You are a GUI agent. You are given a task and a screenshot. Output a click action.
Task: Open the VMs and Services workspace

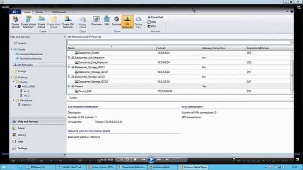point(38,122)
